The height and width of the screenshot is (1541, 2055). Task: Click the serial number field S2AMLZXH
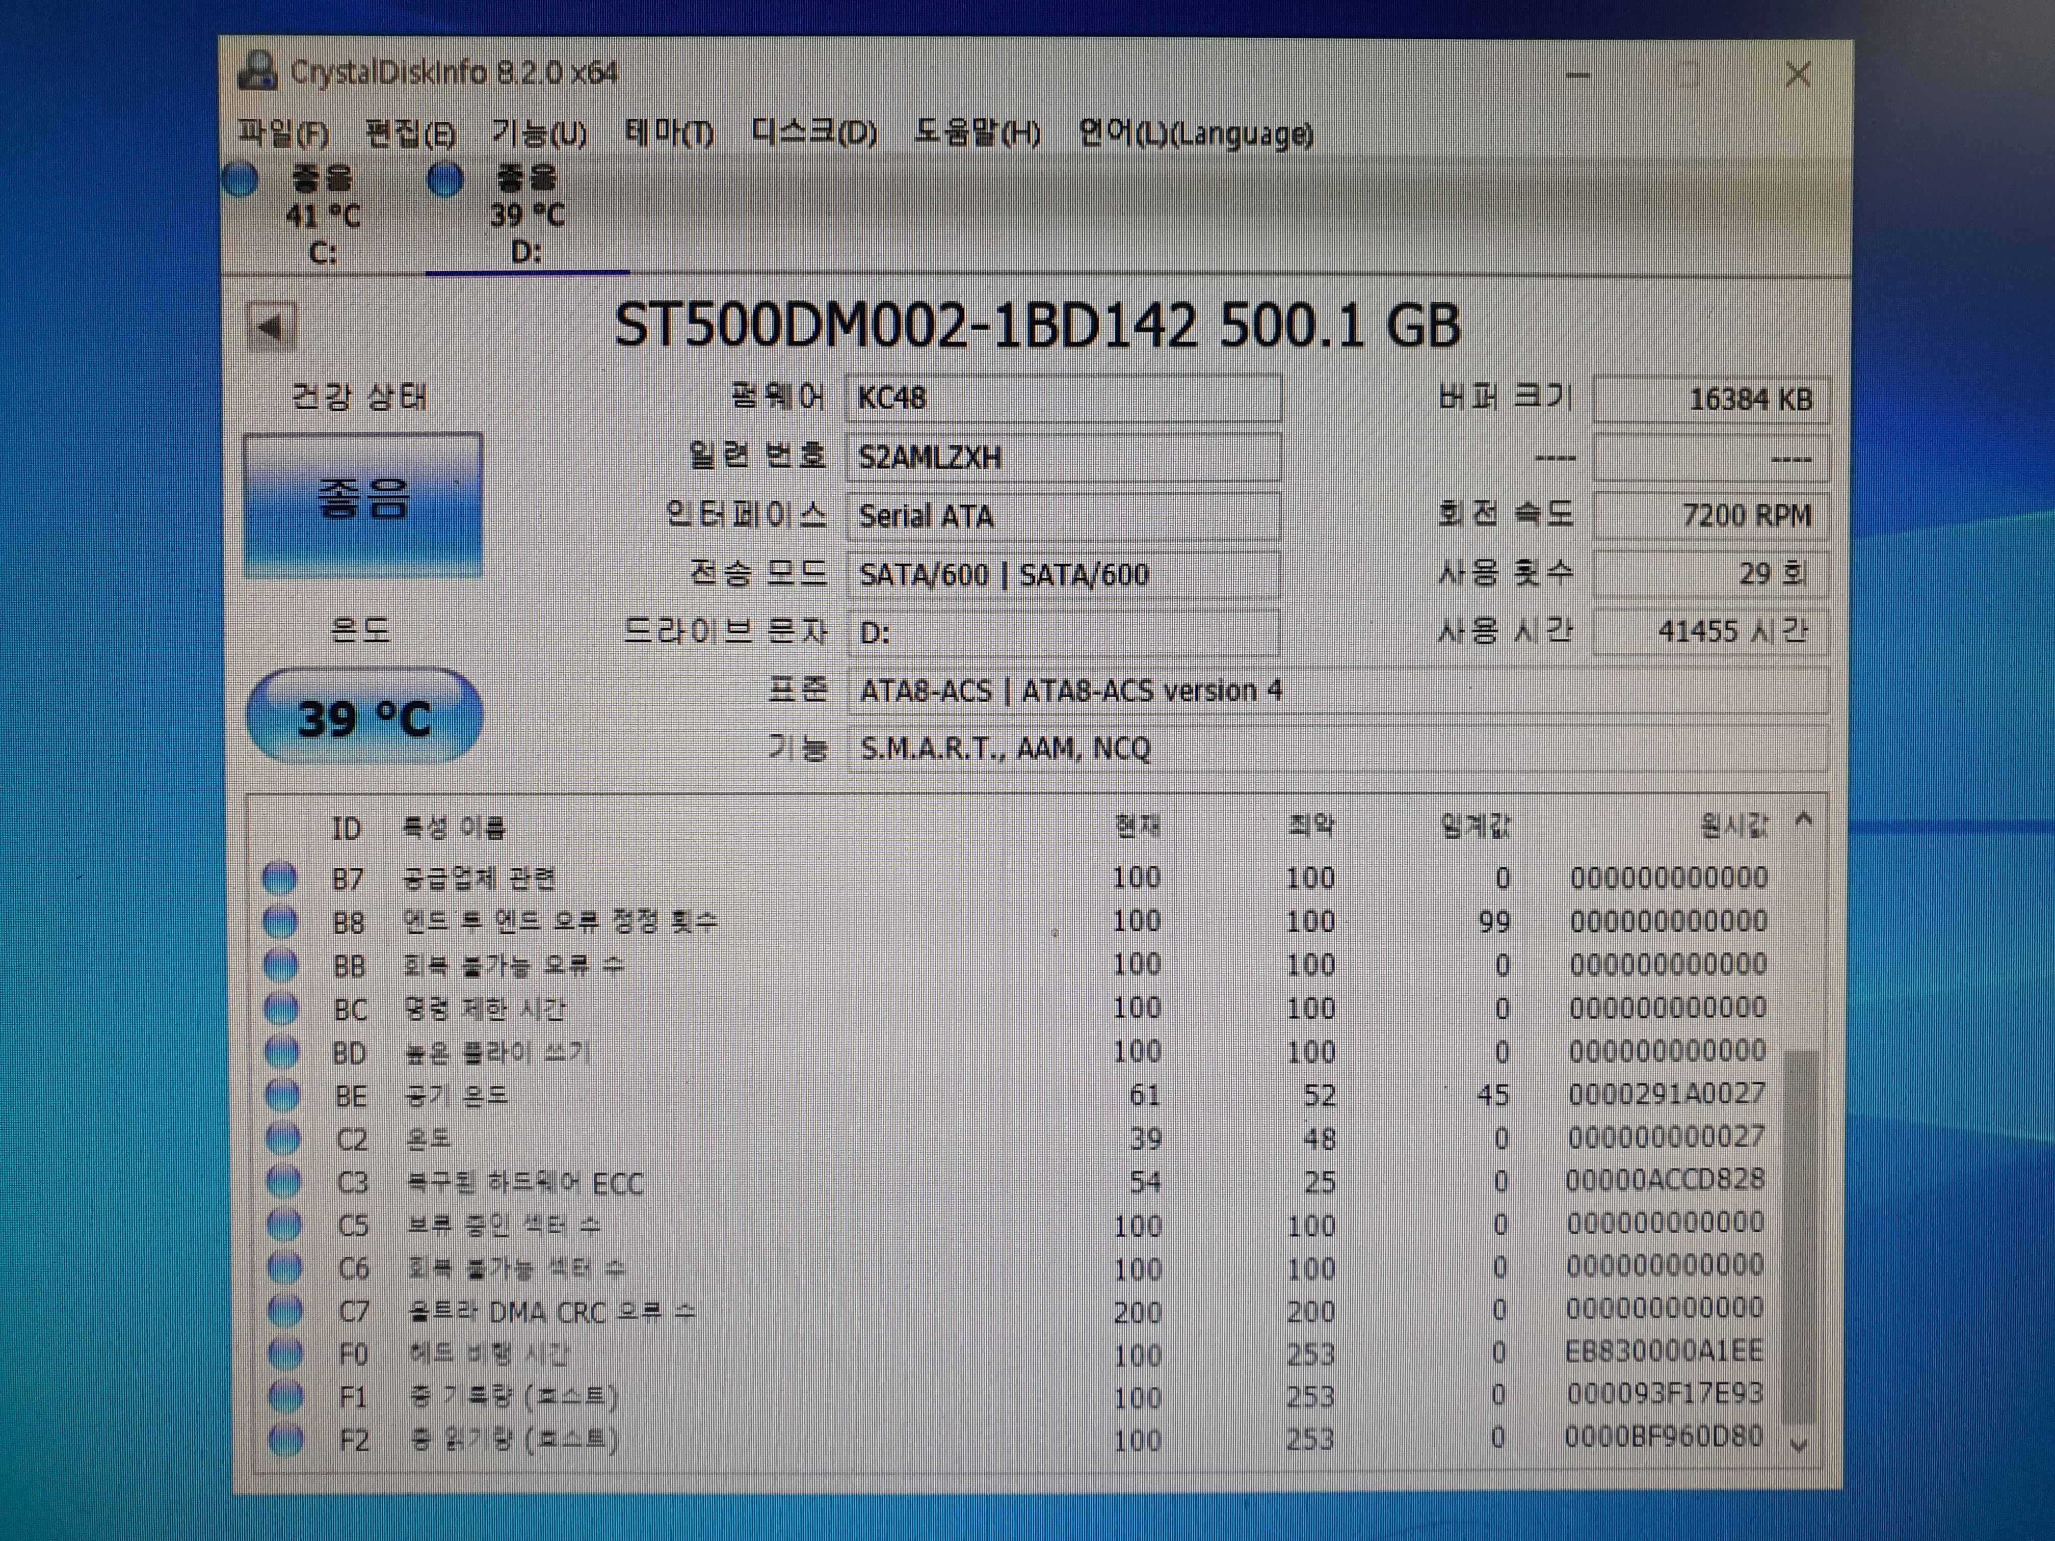click(1064, 457)
